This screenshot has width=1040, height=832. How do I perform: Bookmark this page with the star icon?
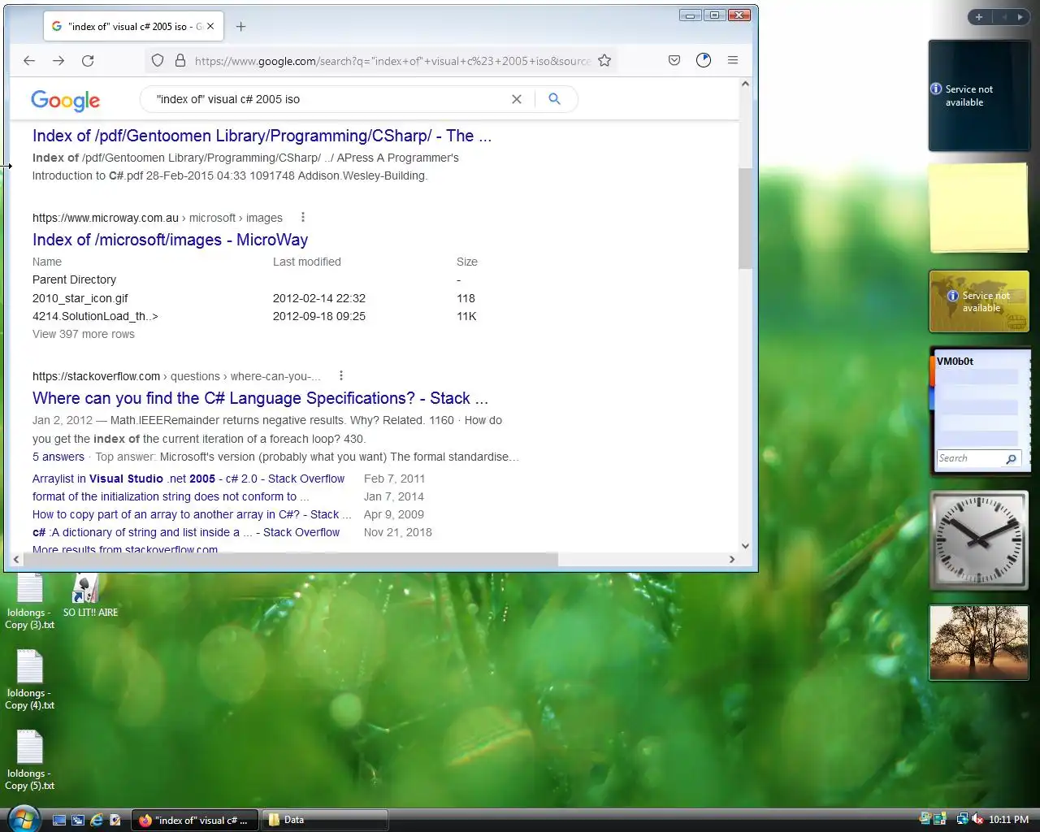[x=604, y=60]
